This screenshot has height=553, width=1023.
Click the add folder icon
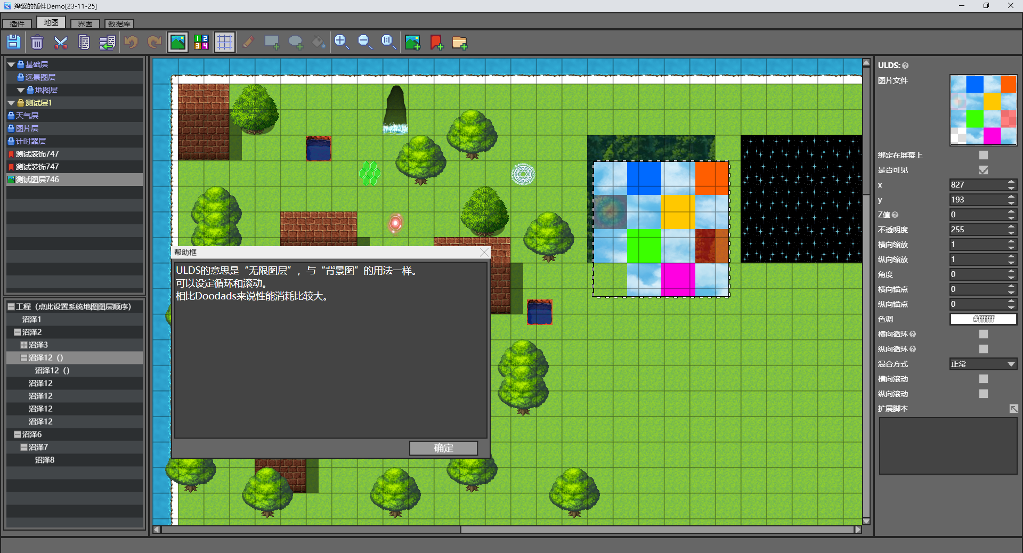pos(459,42)
